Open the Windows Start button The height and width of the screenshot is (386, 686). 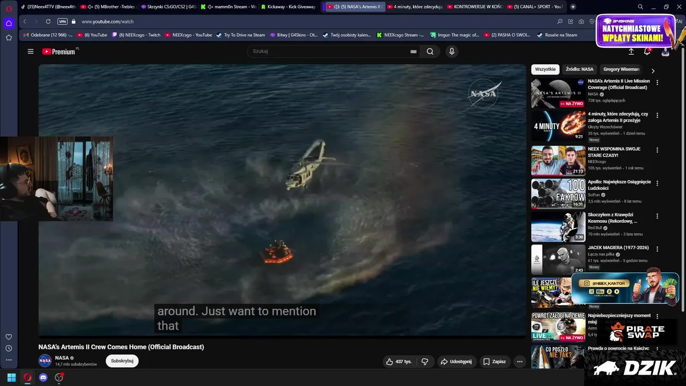pyautogui.click(x=11, y=377)
